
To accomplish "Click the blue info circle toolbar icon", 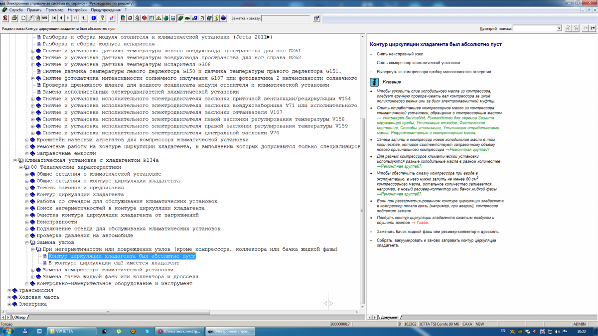I will (x=94, y=18).
